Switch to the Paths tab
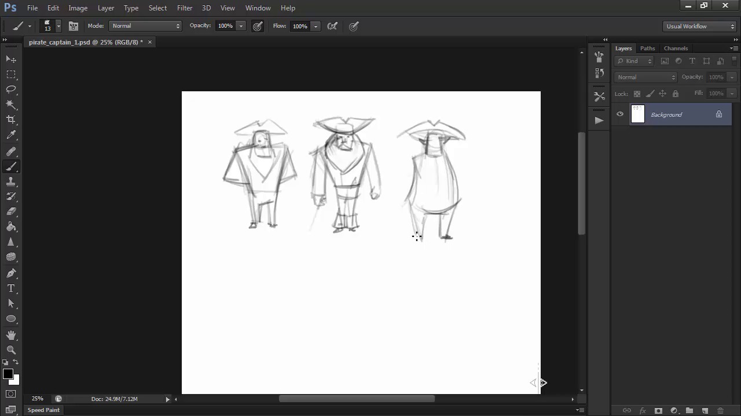This screenshot has height=416, width=741. pyautogui.click(x=647, y=49)
